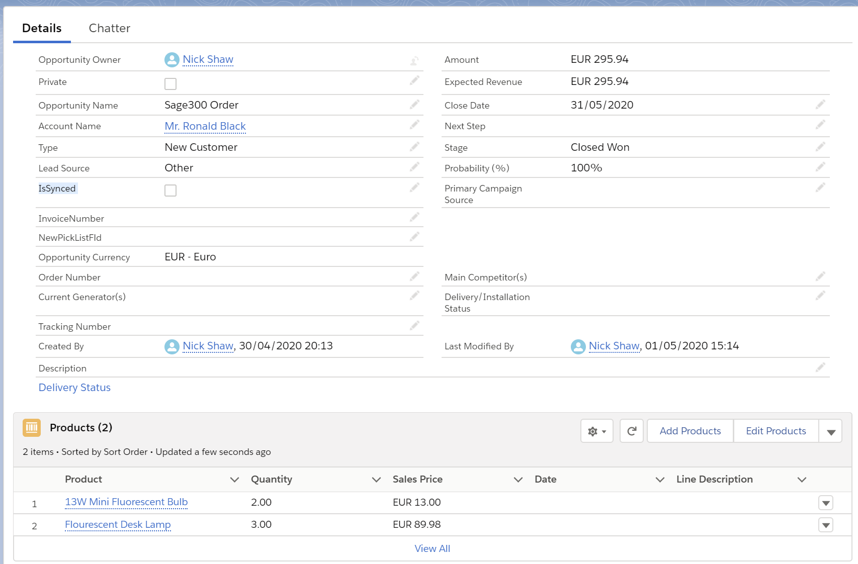
Task: Click the Products related list icon
Action: click(32, 428)
